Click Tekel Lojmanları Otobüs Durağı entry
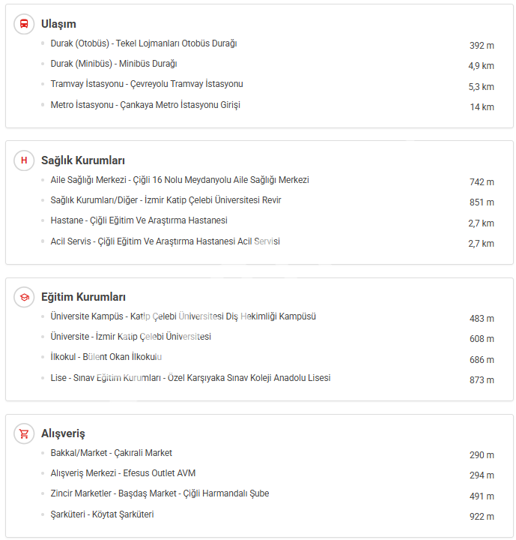The height and width of the screenshot is (540, 516). coord(144,43)
